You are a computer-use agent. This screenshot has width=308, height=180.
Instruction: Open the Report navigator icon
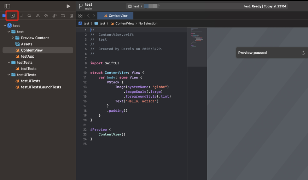pyautogui.click(x=71, y=16)
